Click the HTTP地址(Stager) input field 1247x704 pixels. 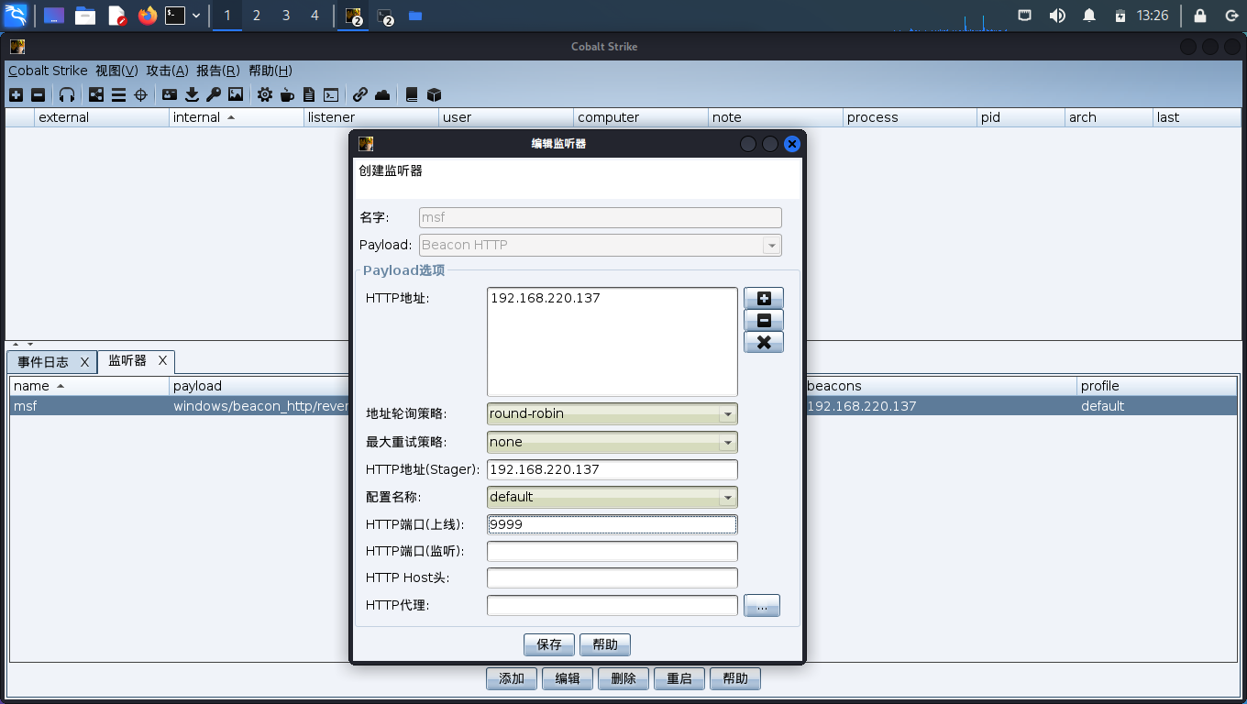click(x=612, y=469)
